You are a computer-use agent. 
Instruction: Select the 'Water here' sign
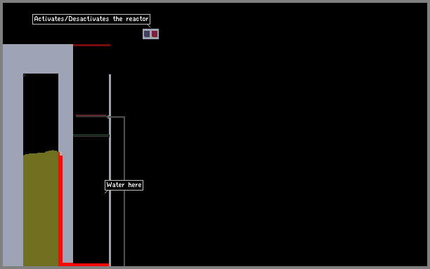point(124,185)
